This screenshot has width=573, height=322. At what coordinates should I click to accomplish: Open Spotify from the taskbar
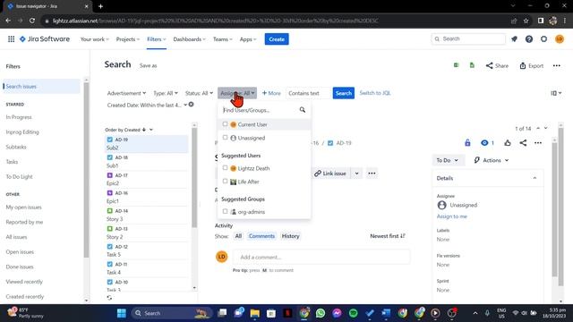[353, 313]
